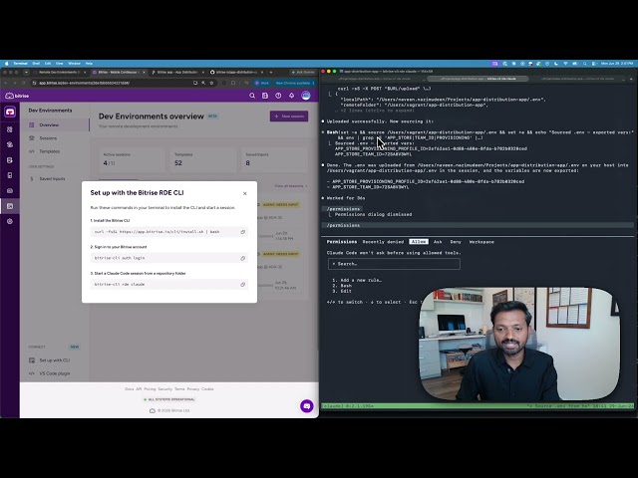The height and width of the screenshot is (478, 638).
Task: Open the Help menu in menu bar
Action: click(x=89, y=64)
